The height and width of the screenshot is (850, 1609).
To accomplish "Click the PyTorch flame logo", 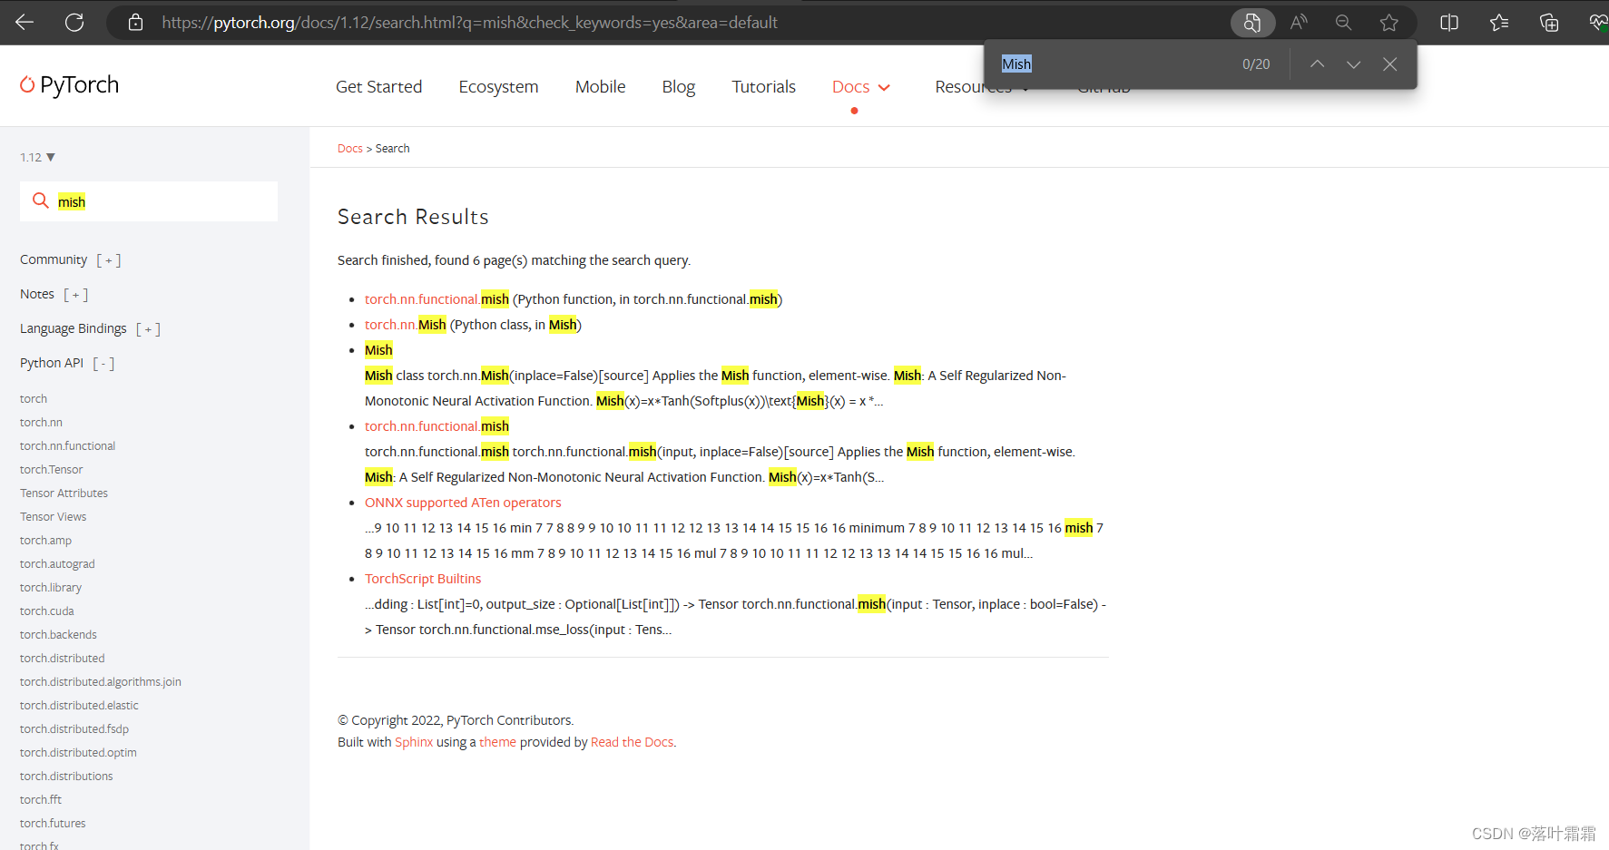I will (x=26, y=84).
